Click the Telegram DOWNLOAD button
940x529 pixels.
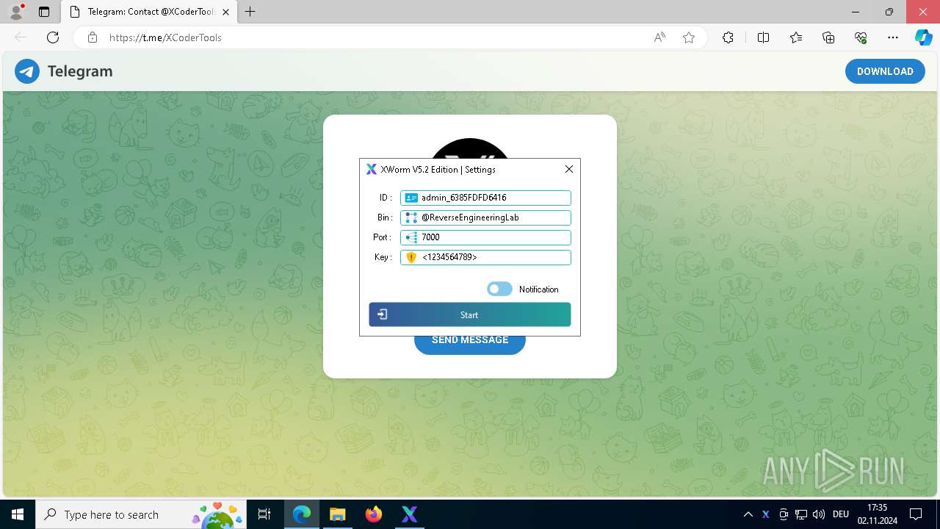pyautogui.click(x=885, y=71)
